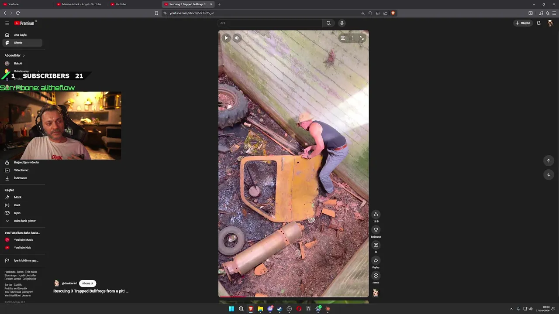Viewport: 559px width, 314px height.
Task: Click the browser back arrow
Action: 5,13
